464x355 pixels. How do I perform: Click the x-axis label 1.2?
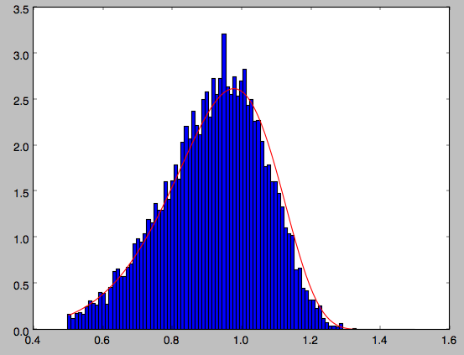(310, 341)
